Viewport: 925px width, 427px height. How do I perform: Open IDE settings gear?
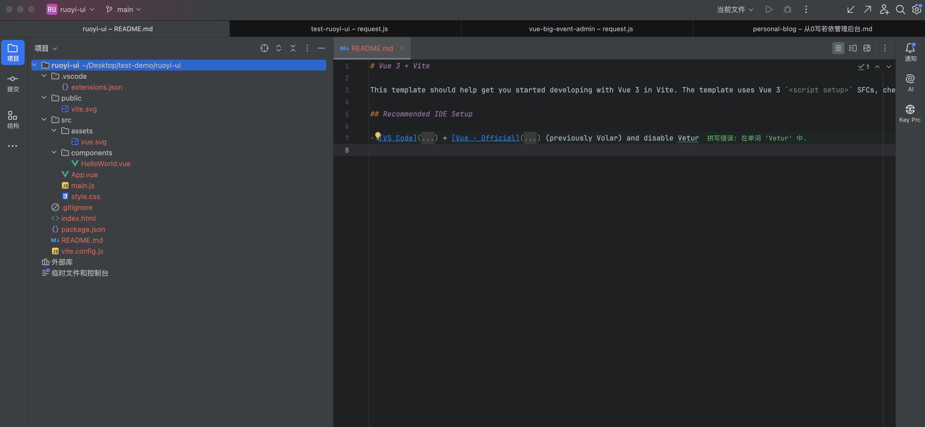[x=917, y=10]
